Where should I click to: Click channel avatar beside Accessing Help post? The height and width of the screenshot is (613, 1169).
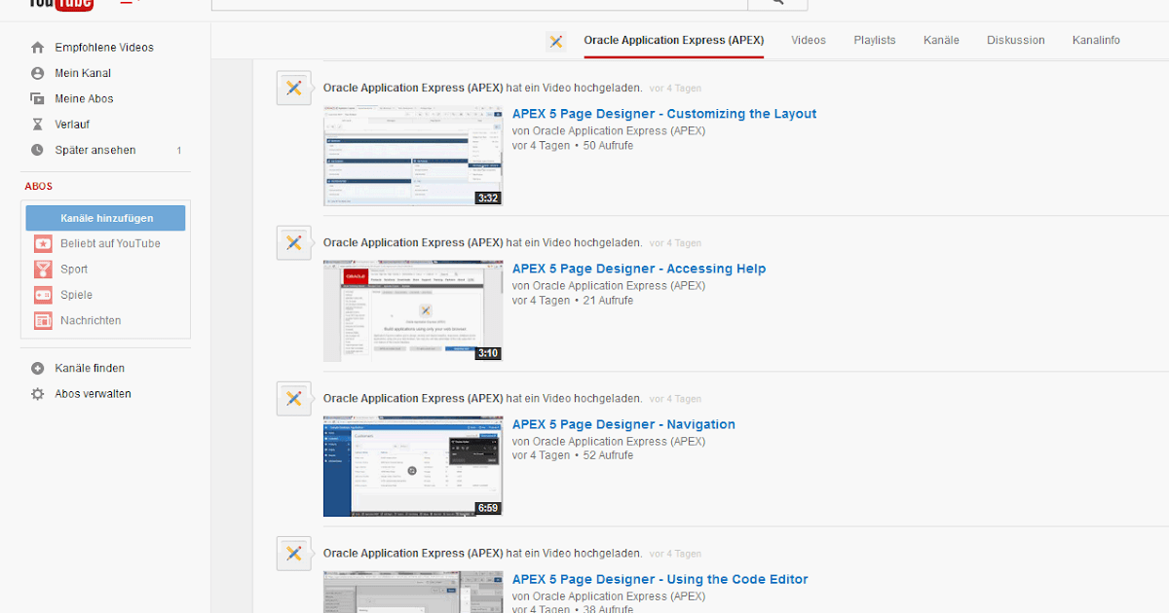tap(294, 243)
